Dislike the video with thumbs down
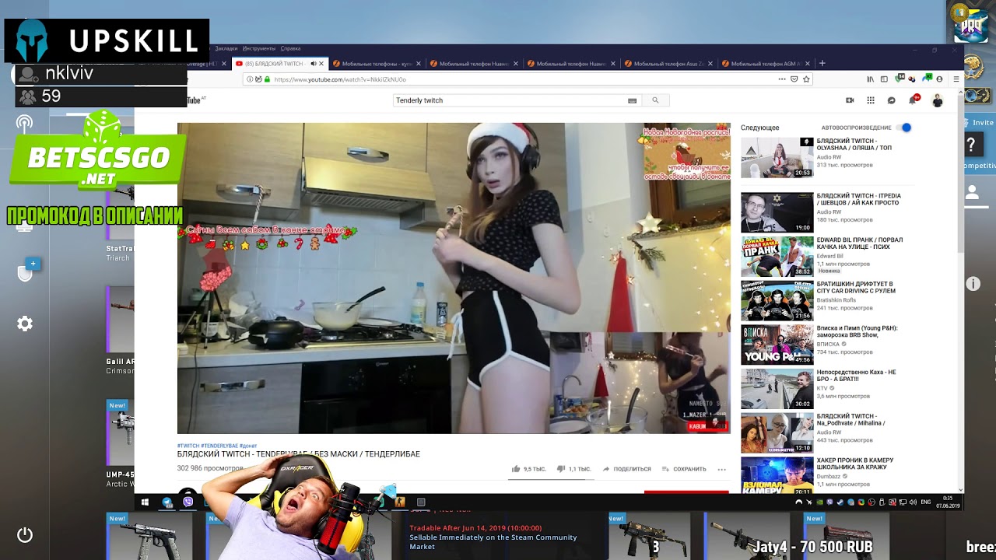This screenshot has height=560, width=996. pos(560,469)
